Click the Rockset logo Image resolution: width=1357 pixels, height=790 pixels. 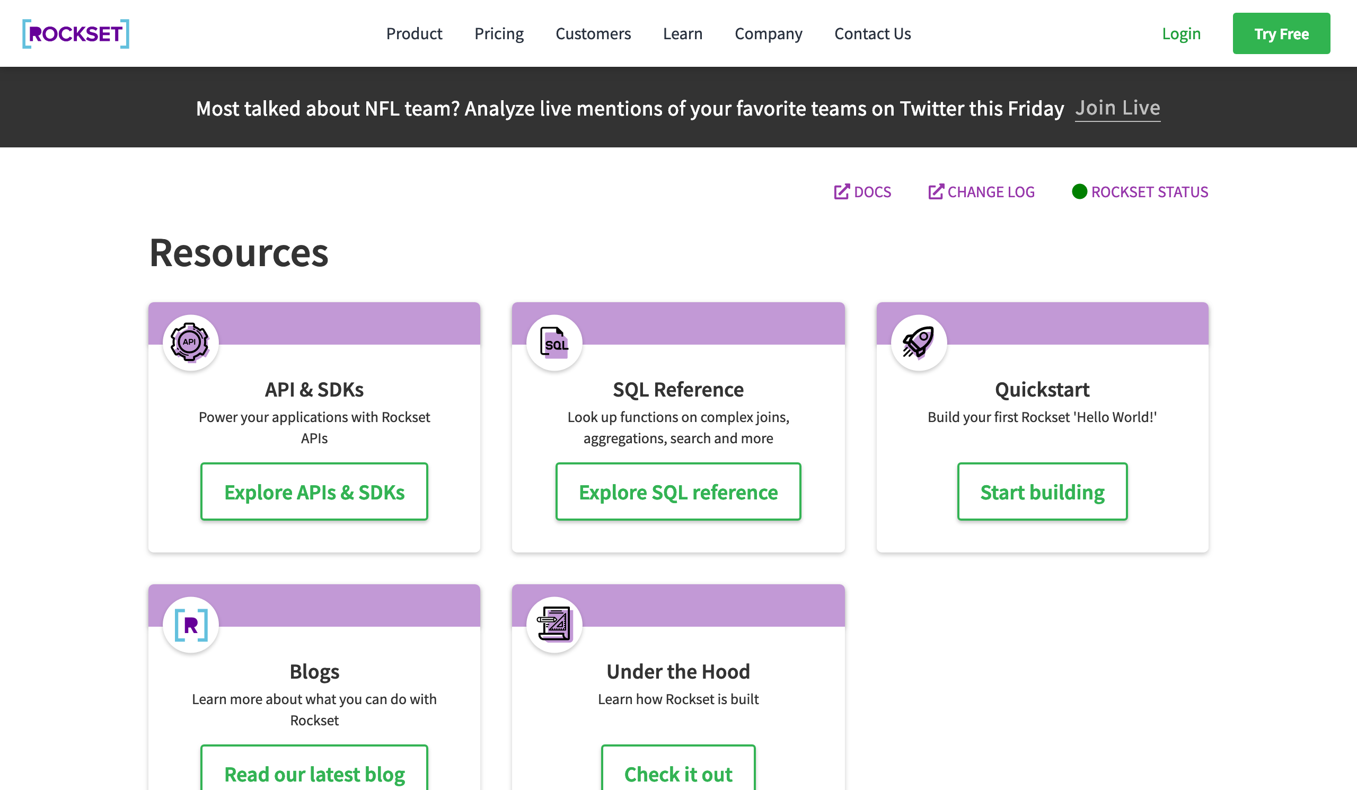click(75, 34)
